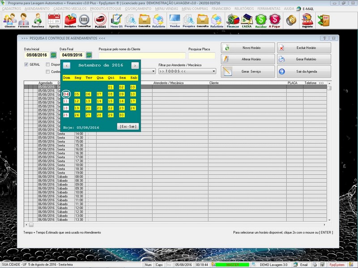Toggle the GERAL checkbox

(26, 64)
